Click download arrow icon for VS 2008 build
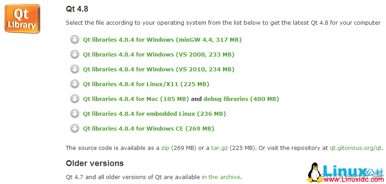This screenshot has width=386, height=184. tap(75, 54)
